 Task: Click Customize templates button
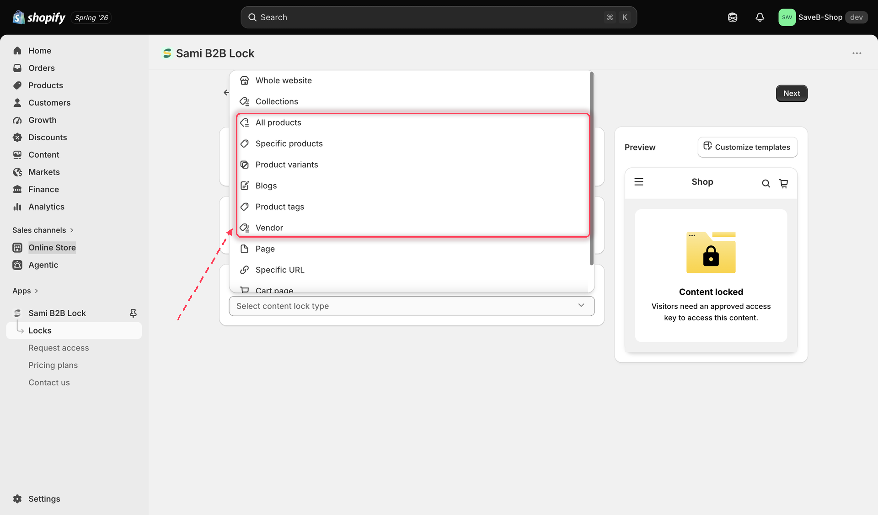tap(747, 147)
